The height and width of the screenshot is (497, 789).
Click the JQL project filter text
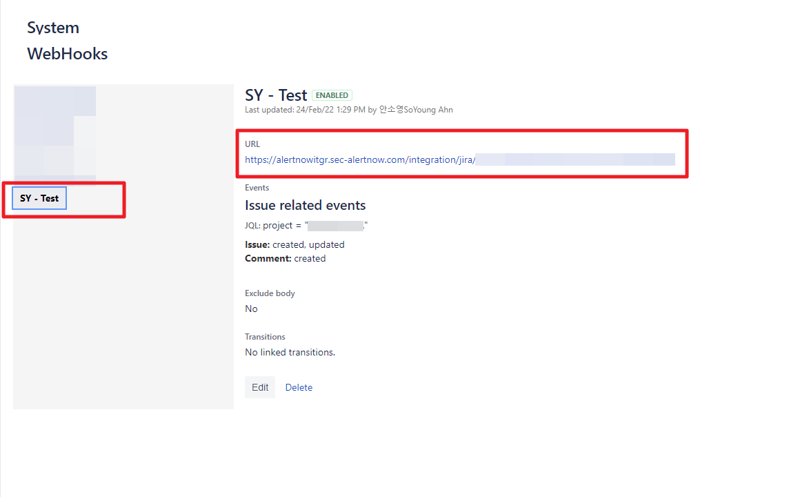coord(306,226)
